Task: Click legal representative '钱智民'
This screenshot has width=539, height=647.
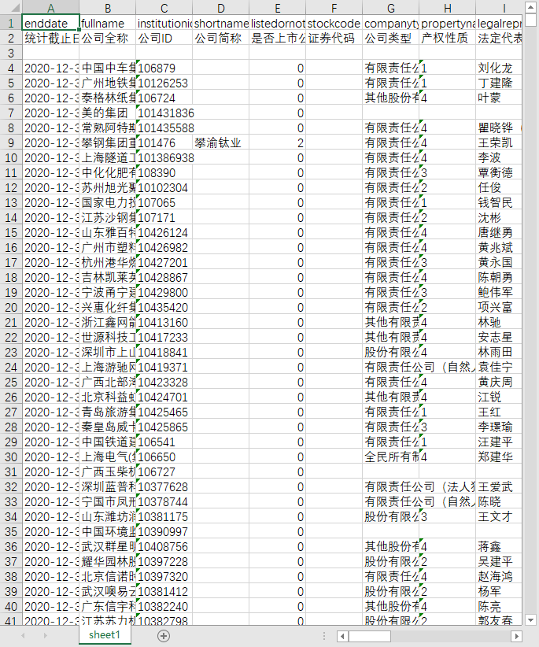Action: pyautogui.click(x=499, y=202)
